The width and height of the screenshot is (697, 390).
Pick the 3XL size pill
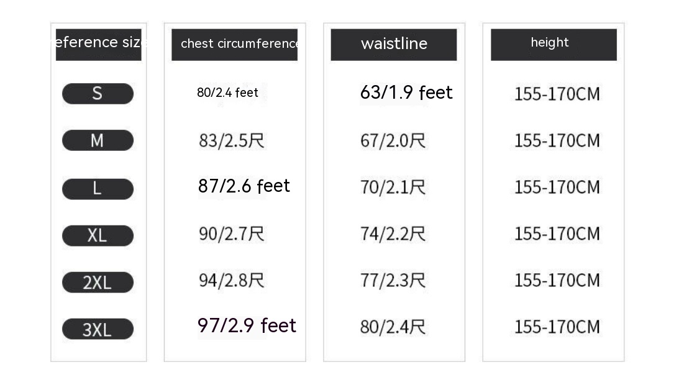coord(98,329)
